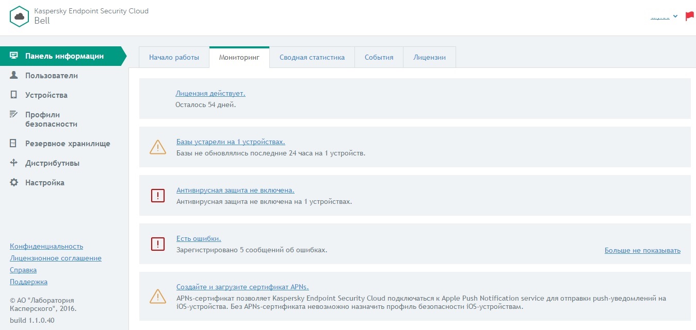Image resolution: width=696 pixels, height=330 pixels.
Task: Open the Сводная статистика tab
Action: tap(312, 57)
